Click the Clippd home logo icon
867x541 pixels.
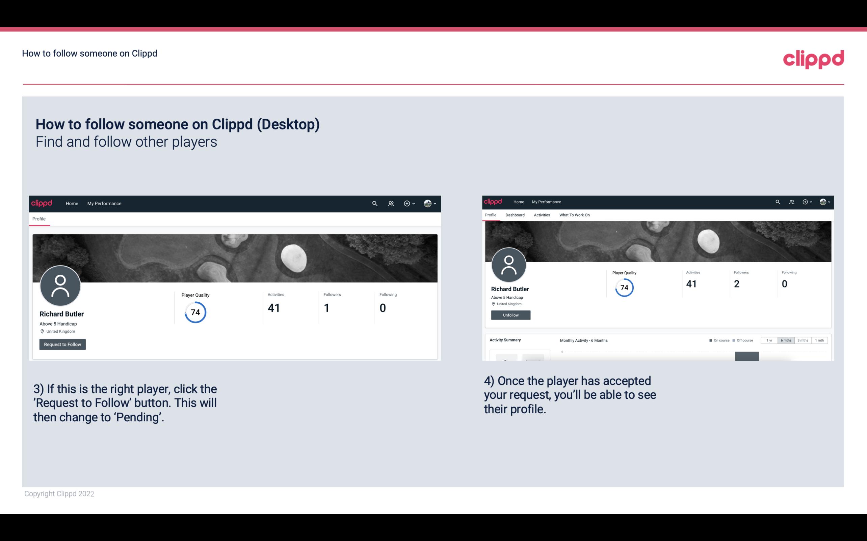[x=43, y=203]
